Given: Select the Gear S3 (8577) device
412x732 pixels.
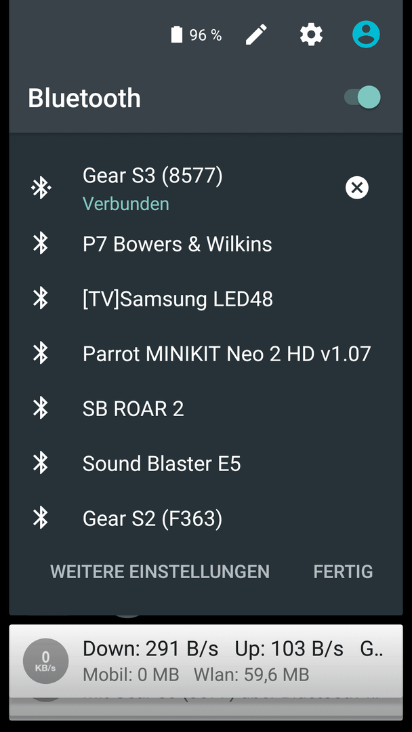Looking at the screenshot, I should tap(206, 188).
